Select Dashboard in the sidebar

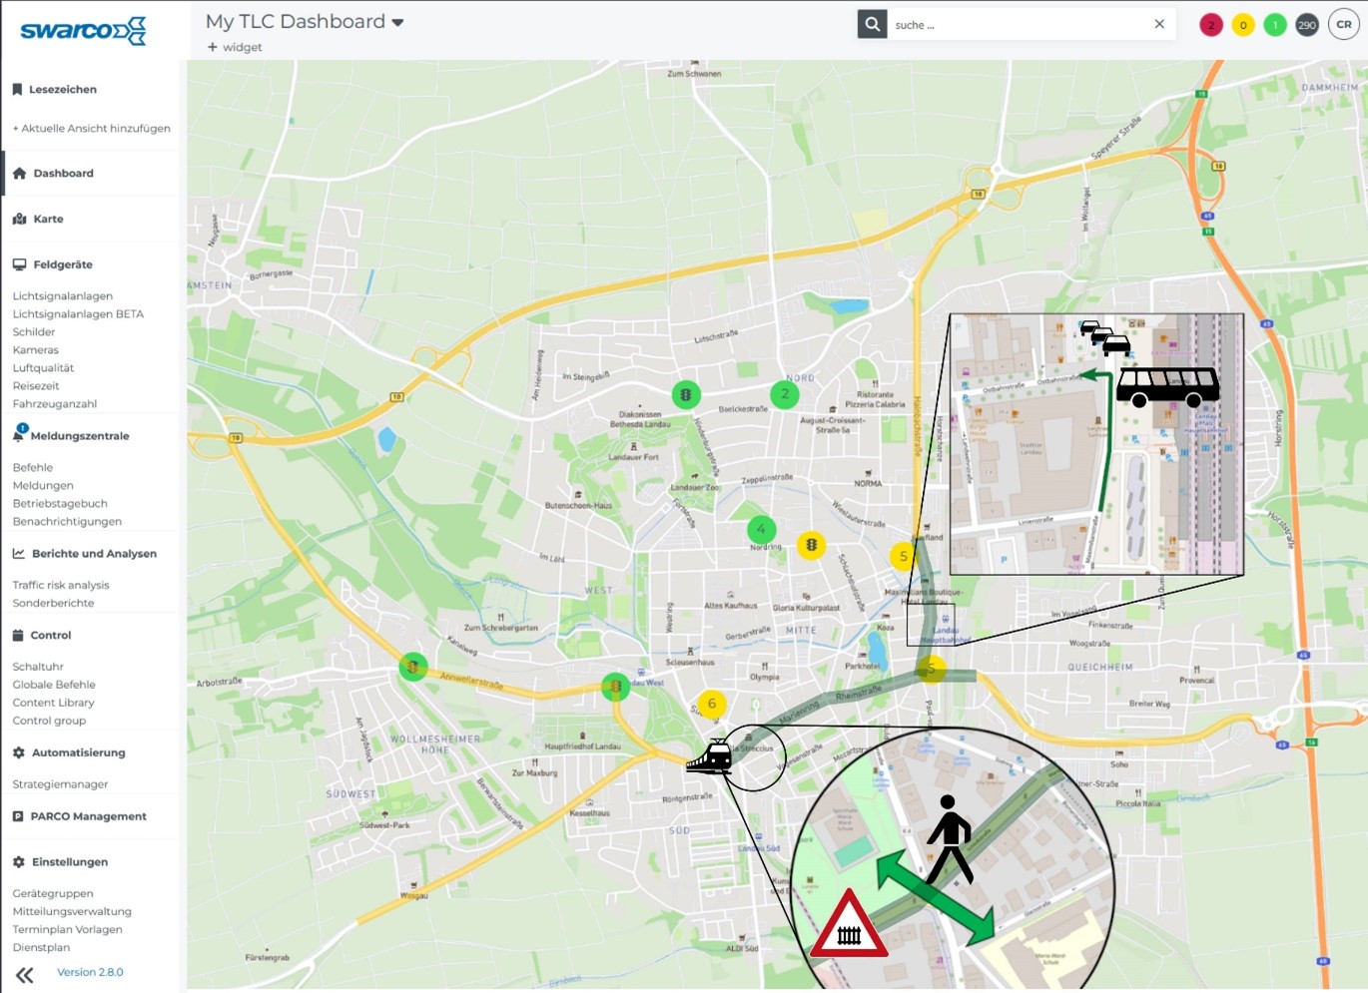[x=63, y=174]
